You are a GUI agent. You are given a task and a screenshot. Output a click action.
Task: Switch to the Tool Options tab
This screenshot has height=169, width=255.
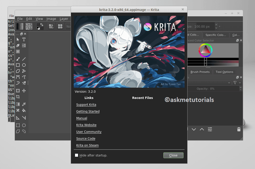point(225,72)
